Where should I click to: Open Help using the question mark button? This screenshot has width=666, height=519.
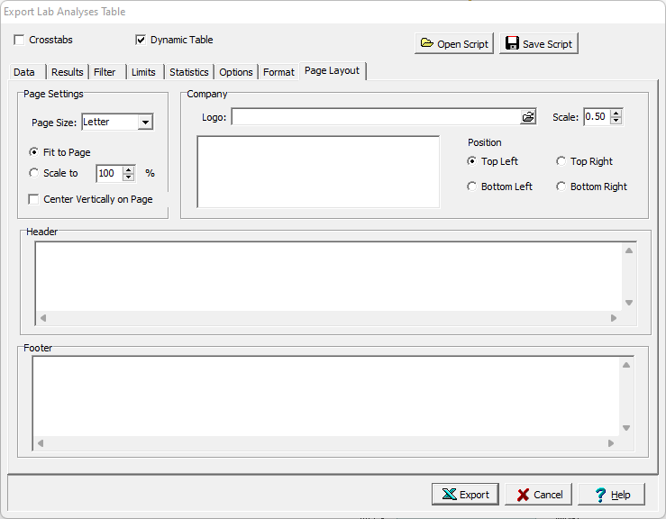[611, 494]
